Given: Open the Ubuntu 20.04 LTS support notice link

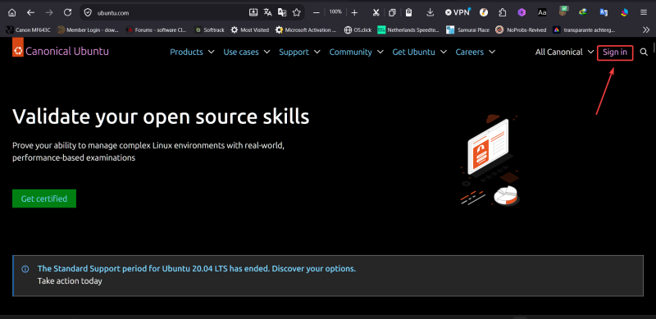Looking at the screenshot, I should tap(197, 269).
